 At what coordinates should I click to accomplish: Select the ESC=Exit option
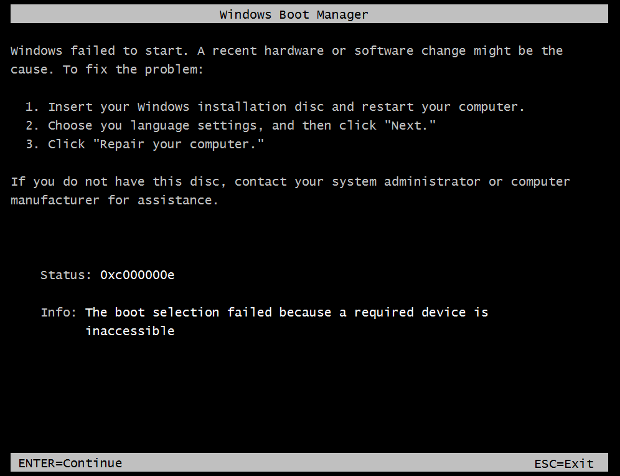[x=564, y=464]
